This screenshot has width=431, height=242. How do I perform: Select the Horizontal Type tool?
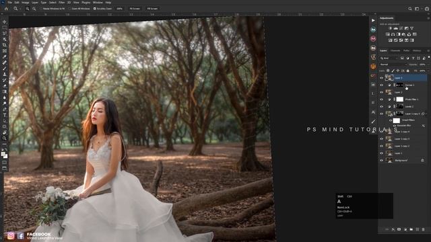coord(5,115)
